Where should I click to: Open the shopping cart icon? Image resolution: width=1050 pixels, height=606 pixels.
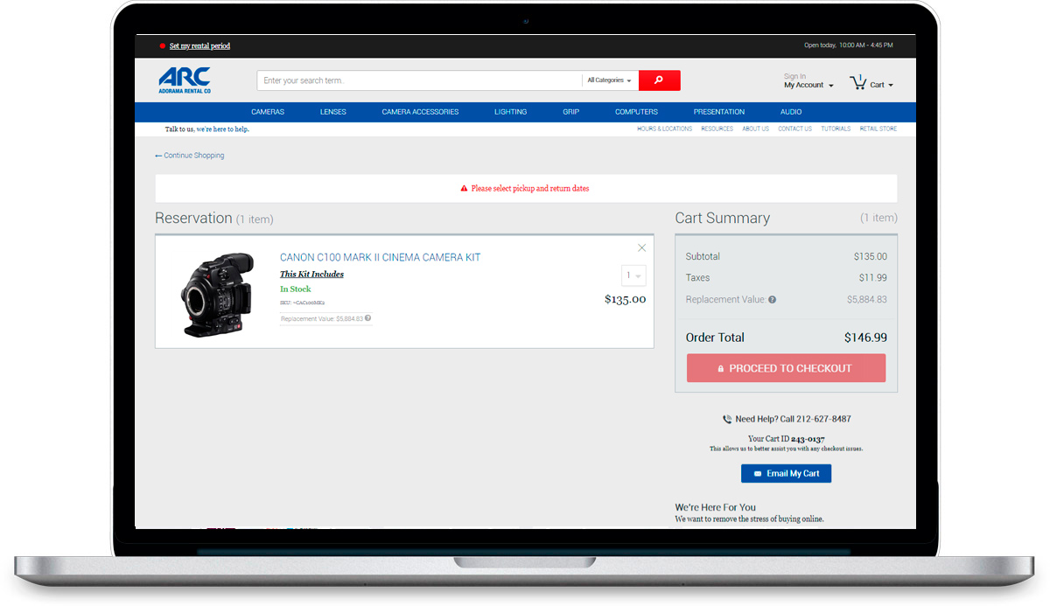tap(857, 83)
